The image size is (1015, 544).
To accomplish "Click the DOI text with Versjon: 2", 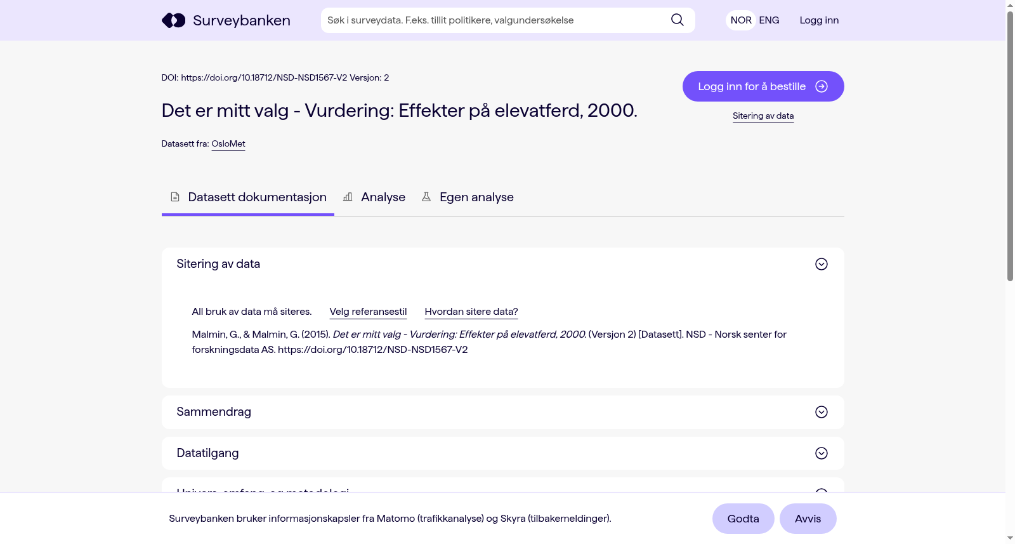I will [275, 77].
